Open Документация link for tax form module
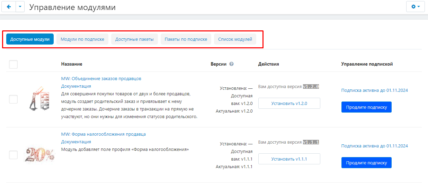 pyautogui.click(x=76, y=142)
